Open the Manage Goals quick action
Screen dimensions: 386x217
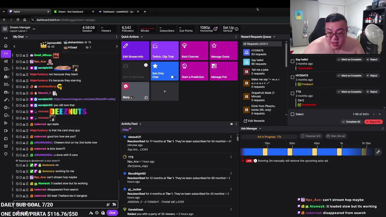coord(223,50)
